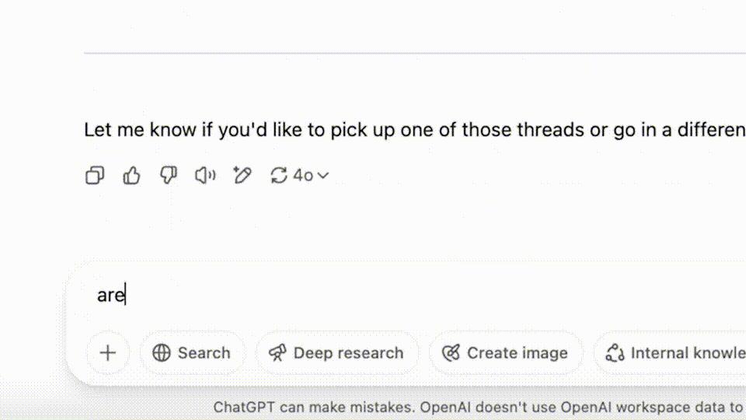Open the plus attachment menu
Viewport: 746px width, 420px height.
tap(108, 353)
